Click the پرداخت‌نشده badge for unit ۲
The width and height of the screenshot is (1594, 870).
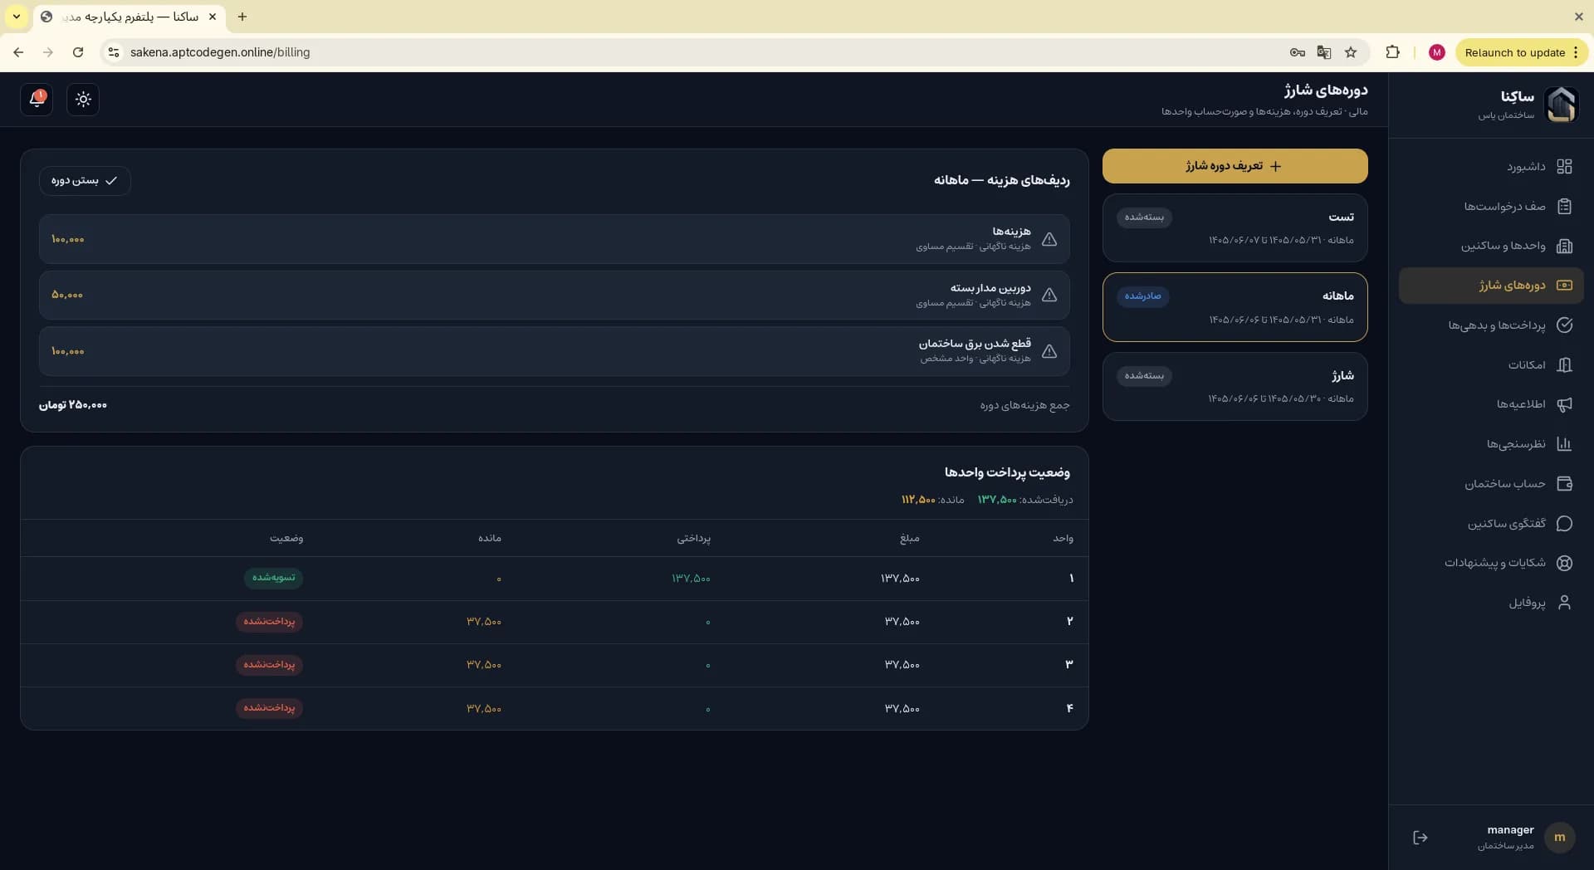click(x=269, y=622)
